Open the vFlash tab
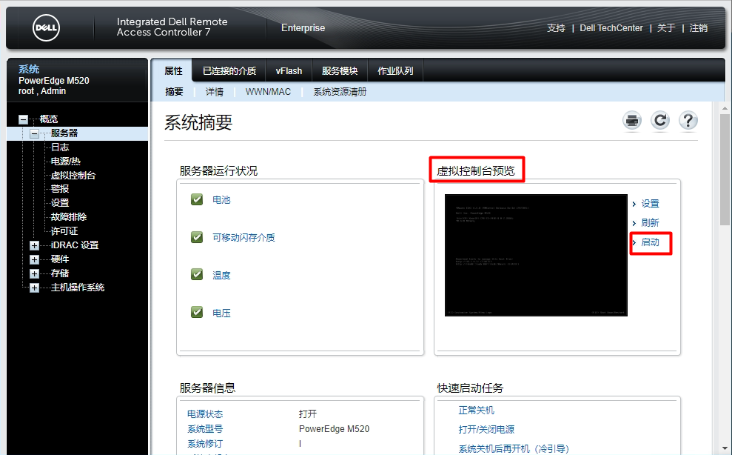732x455 pixels. [x=289, y=70]
